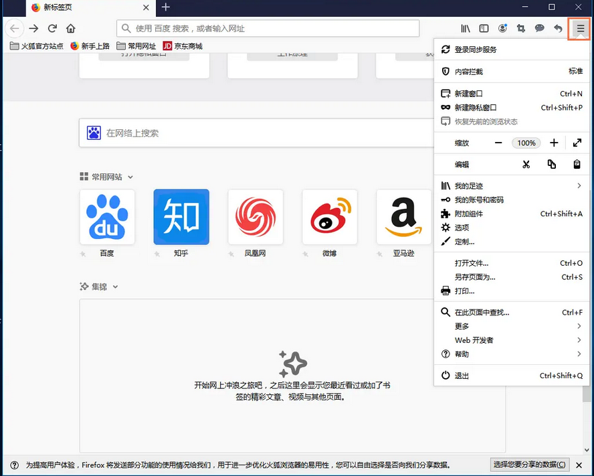This screenshot has width=594, height=476.
Task: Open the 凤凰网 top site tile
Action: 256,217
